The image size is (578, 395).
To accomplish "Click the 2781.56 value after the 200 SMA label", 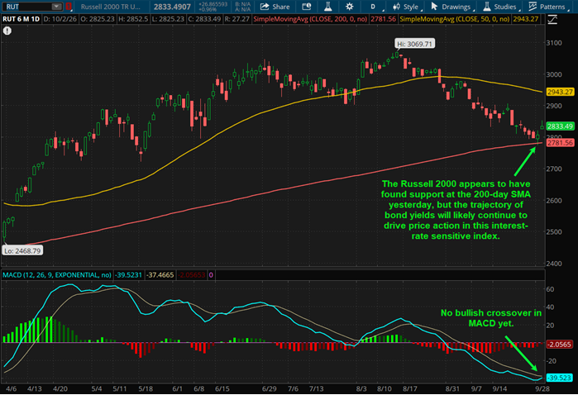I will coord(384,19).
